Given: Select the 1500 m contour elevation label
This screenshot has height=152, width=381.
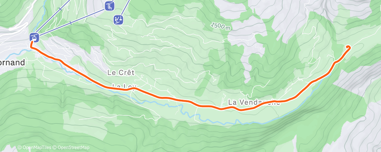Looking at the screenshot, I should [220, 26].
